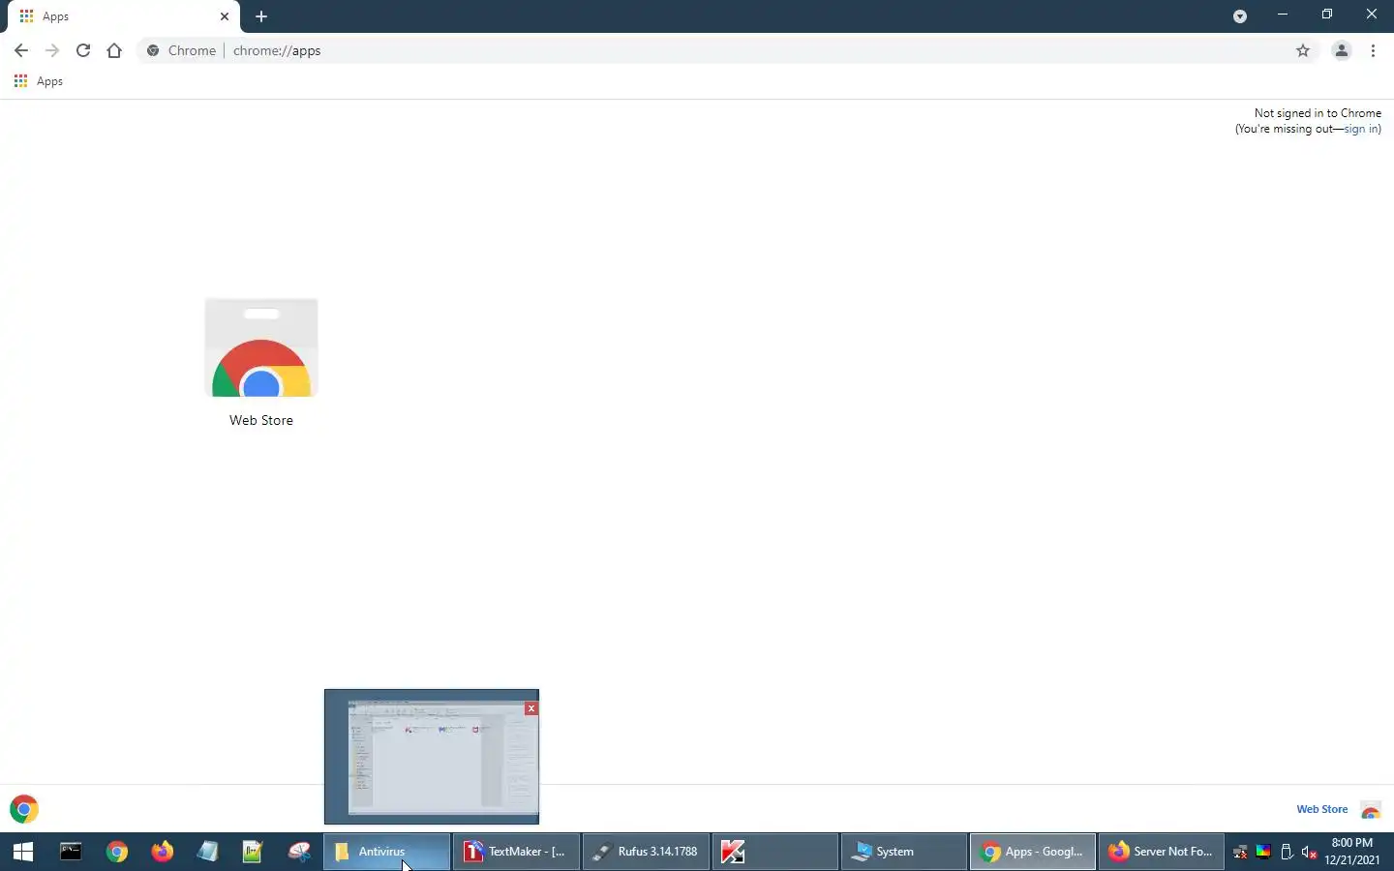
Task: Switch to the Kaspersky taskbar button
Action: (775, 852)
